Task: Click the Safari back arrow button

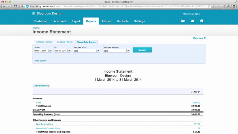Action: click(x=4, y=6)
